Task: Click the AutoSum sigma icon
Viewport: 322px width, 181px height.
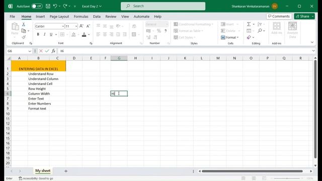Action: coord(249,24)
